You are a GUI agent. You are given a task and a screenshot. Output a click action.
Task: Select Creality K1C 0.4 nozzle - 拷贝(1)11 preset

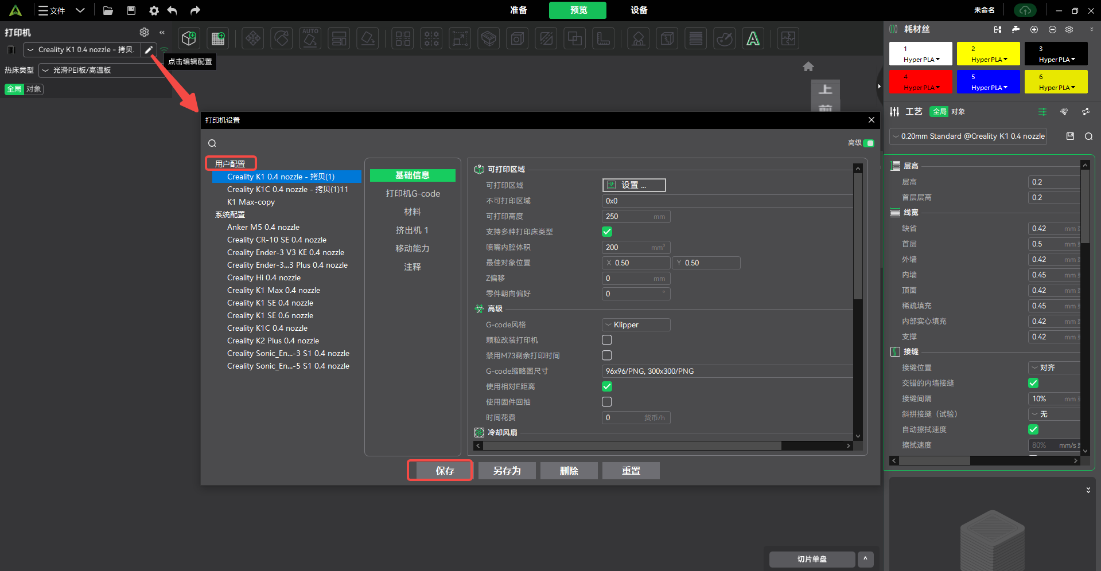click(287, 189)
